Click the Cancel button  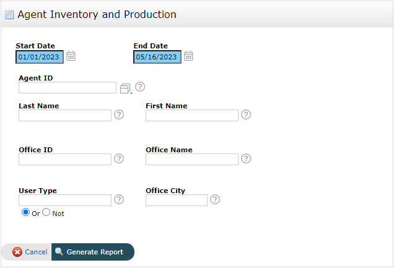(30, 252)
